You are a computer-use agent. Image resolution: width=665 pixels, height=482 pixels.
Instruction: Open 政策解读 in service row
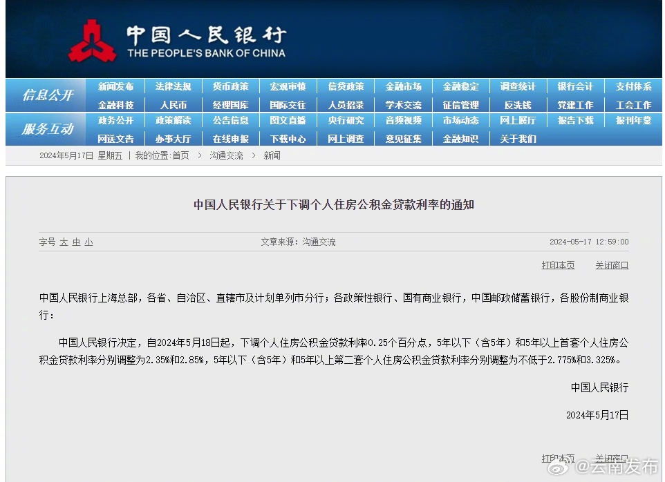[x=173, y=120]
